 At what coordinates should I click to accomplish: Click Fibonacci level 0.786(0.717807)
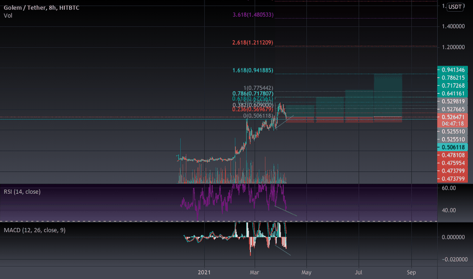click(x=253, y=93)
